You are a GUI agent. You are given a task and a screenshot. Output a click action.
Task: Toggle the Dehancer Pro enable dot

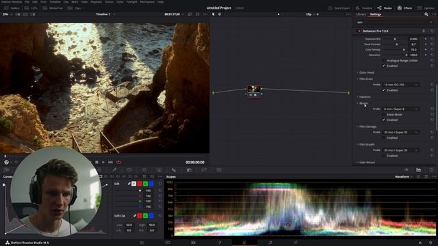359,31
